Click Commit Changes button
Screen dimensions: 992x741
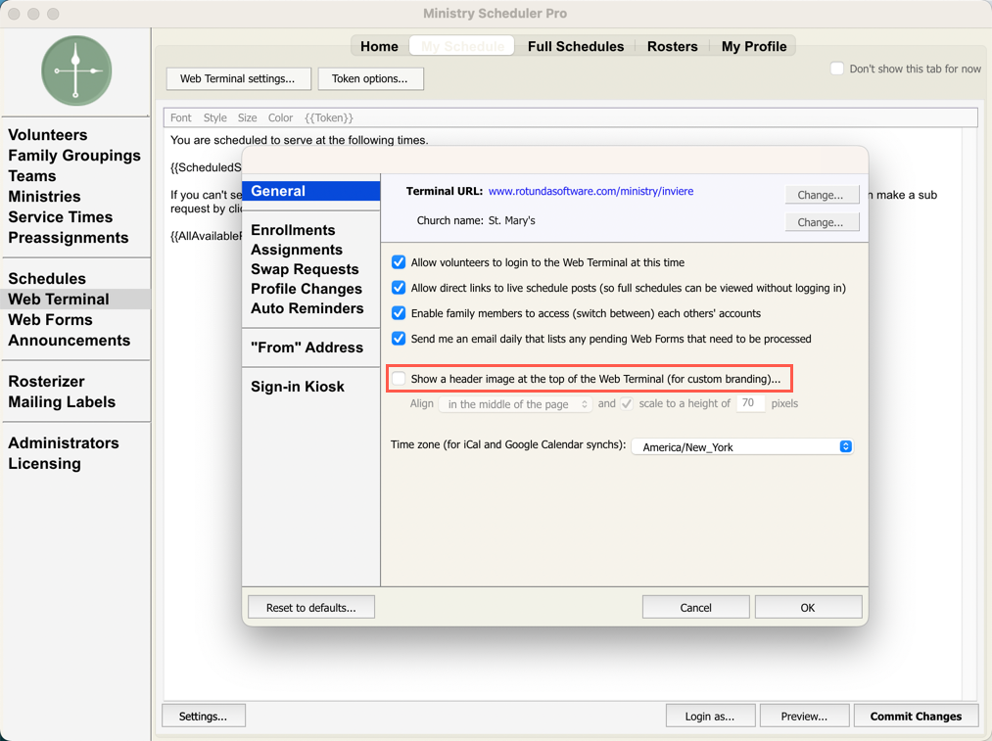pos(916,716)
